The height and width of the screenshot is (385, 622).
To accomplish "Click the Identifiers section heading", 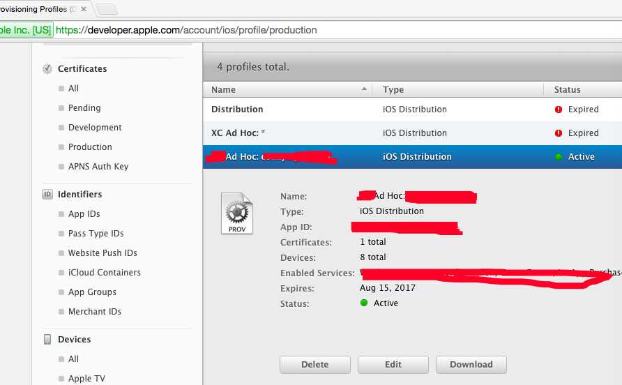I will point(80,194).
